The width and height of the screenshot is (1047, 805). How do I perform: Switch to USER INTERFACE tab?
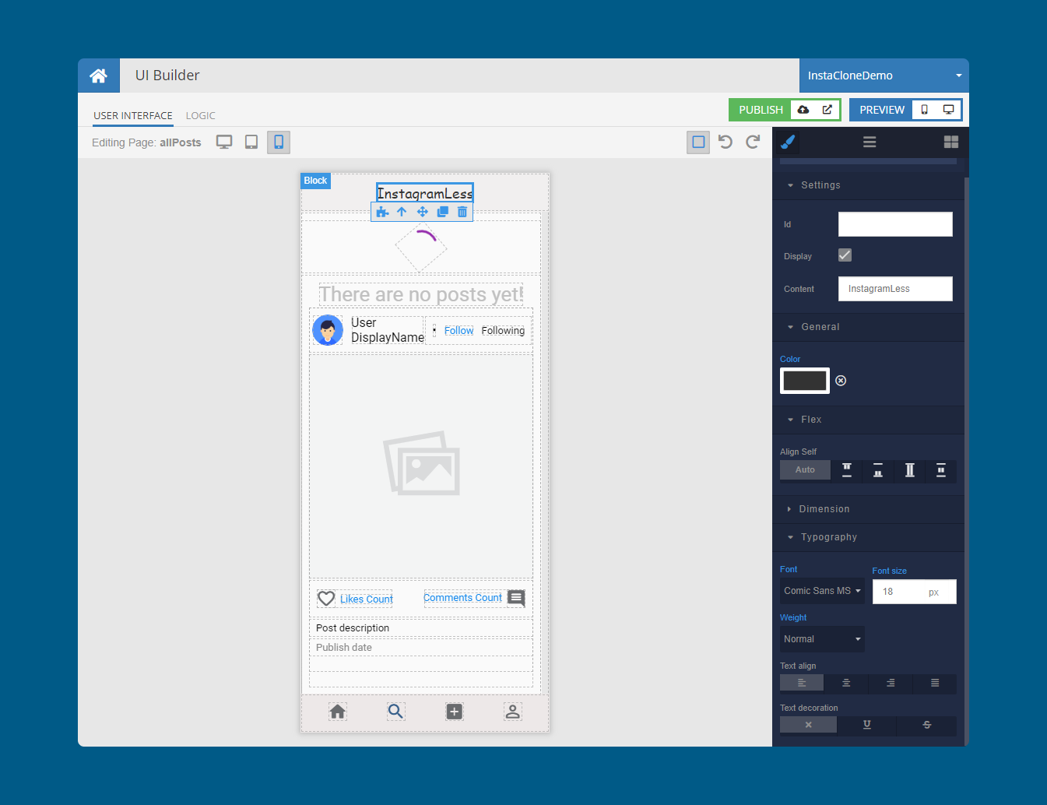click(x=133, y=115)
